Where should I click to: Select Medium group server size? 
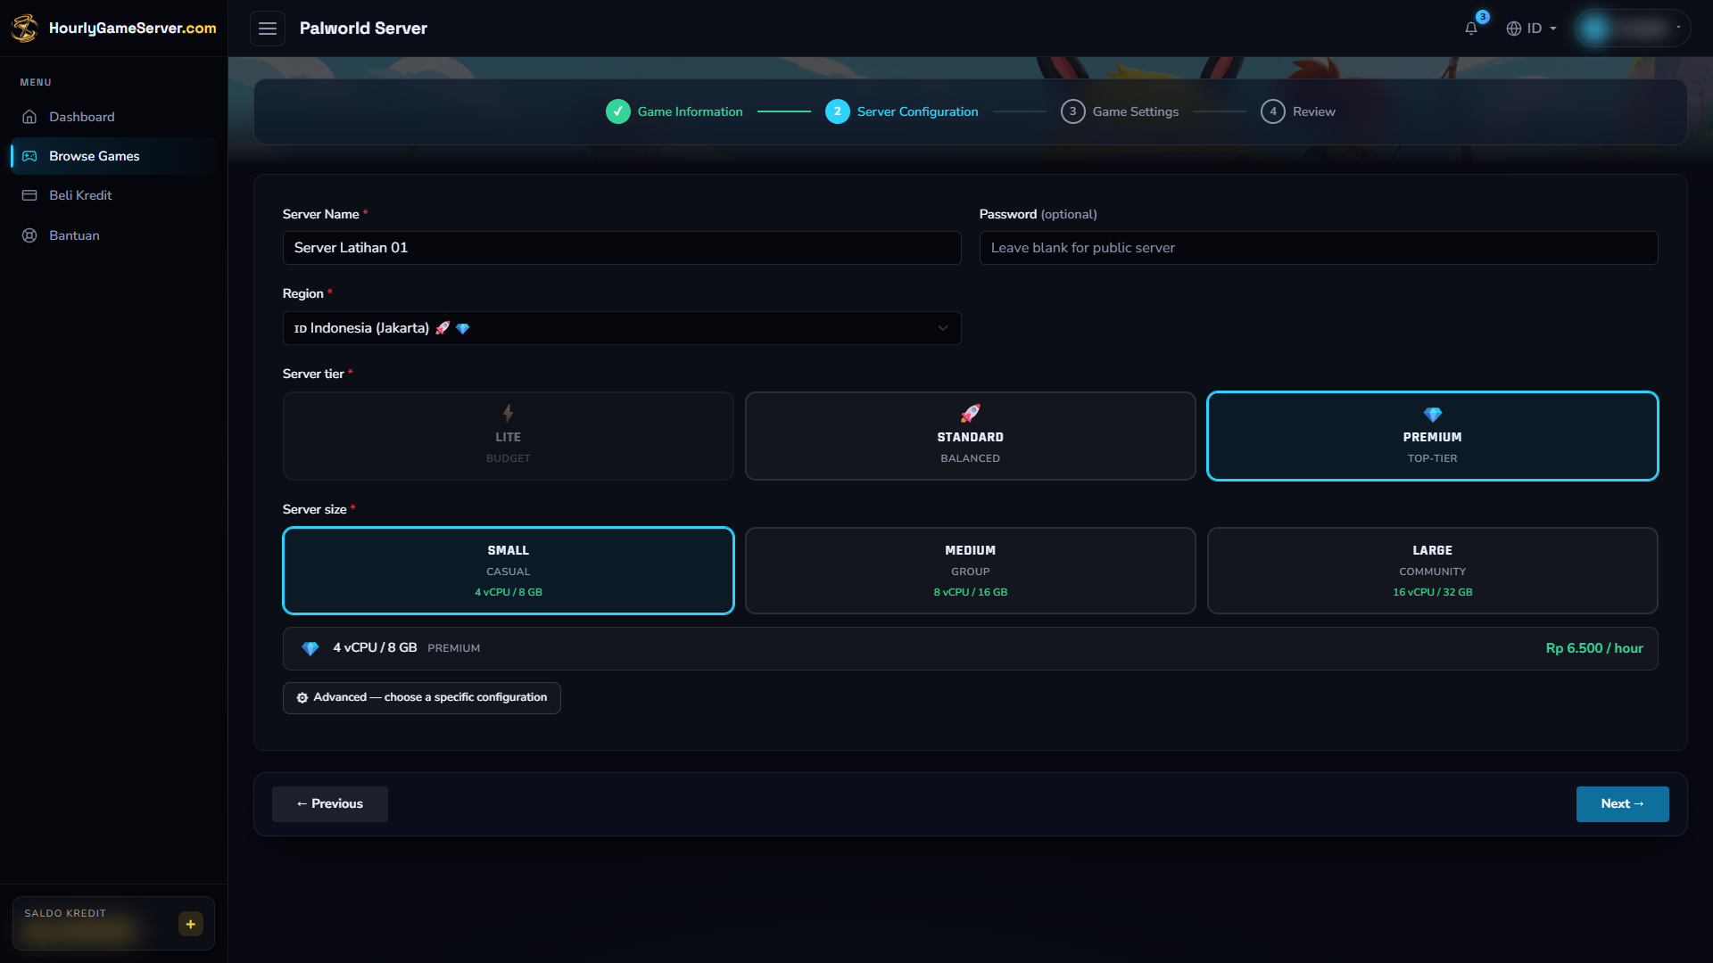pyautogui.click(x=971, y=571)
